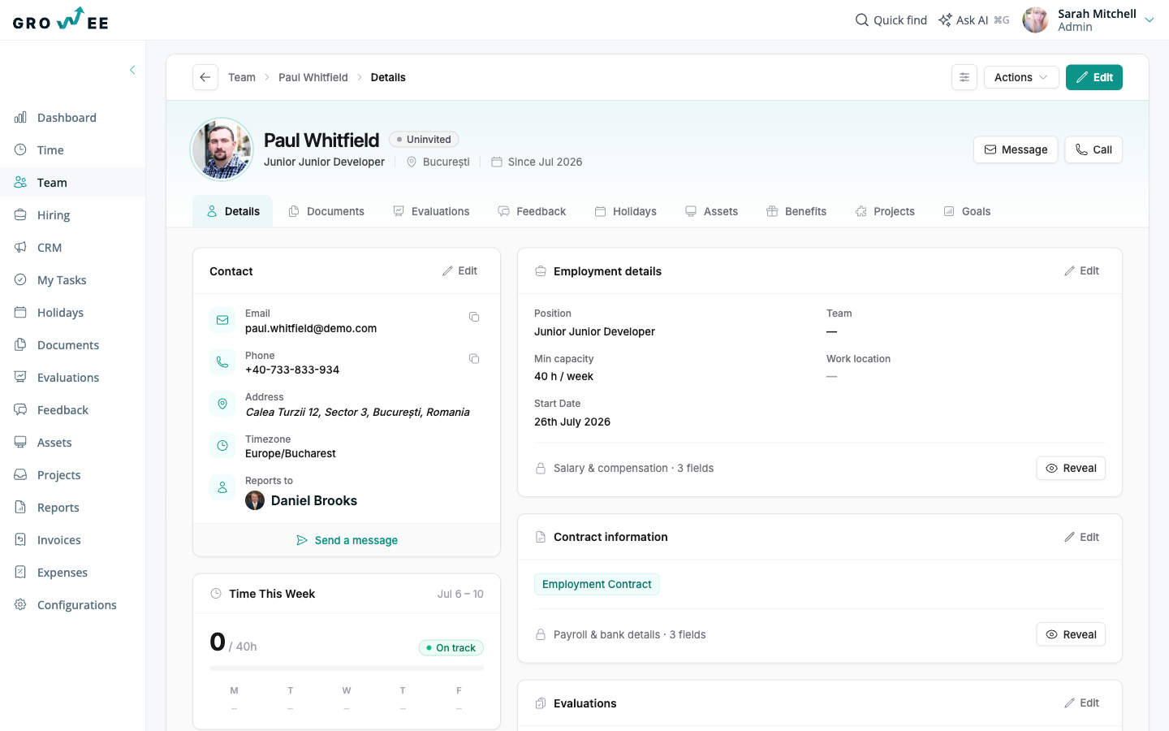Open Evaluations in the sidebar
The height and width of the screenshot is (731, 1169).
tap(72, 378)
